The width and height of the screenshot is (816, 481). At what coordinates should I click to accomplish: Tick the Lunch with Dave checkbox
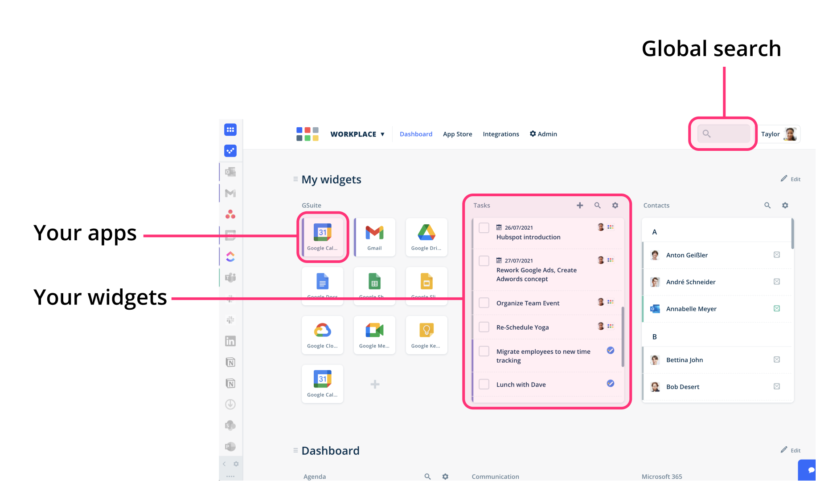click(x=484, y=384)
